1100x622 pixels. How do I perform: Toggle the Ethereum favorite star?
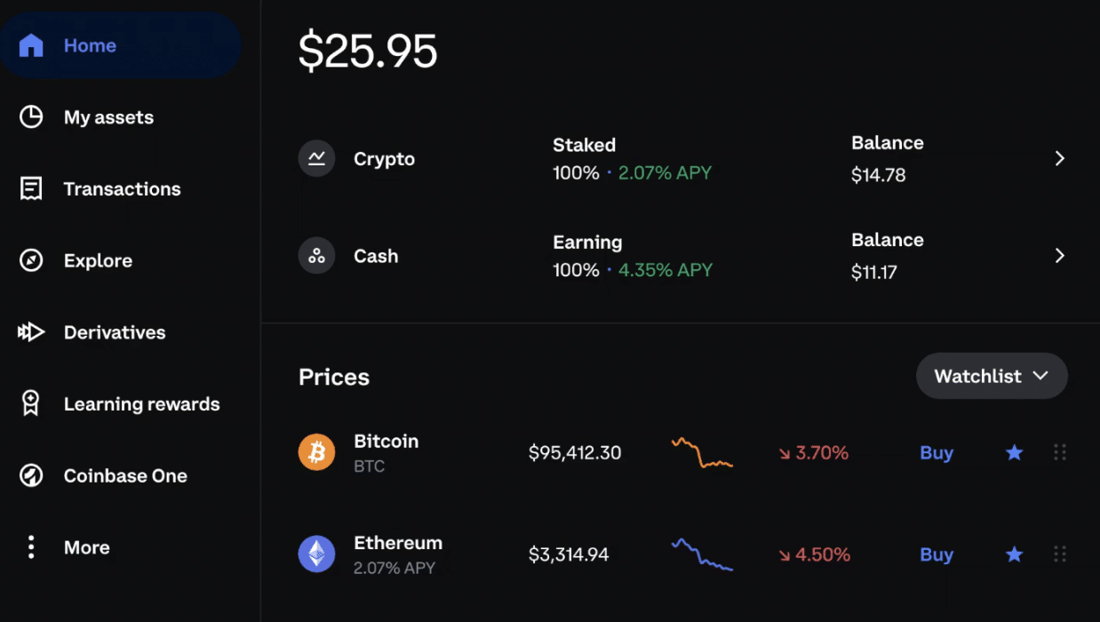coord(1014,554)
